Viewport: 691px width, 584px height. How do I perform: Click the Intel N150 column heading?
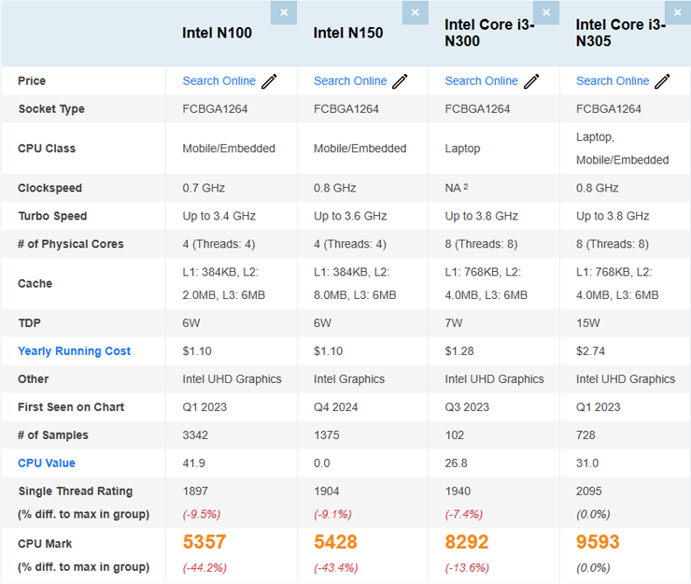(x=348, y=34)
